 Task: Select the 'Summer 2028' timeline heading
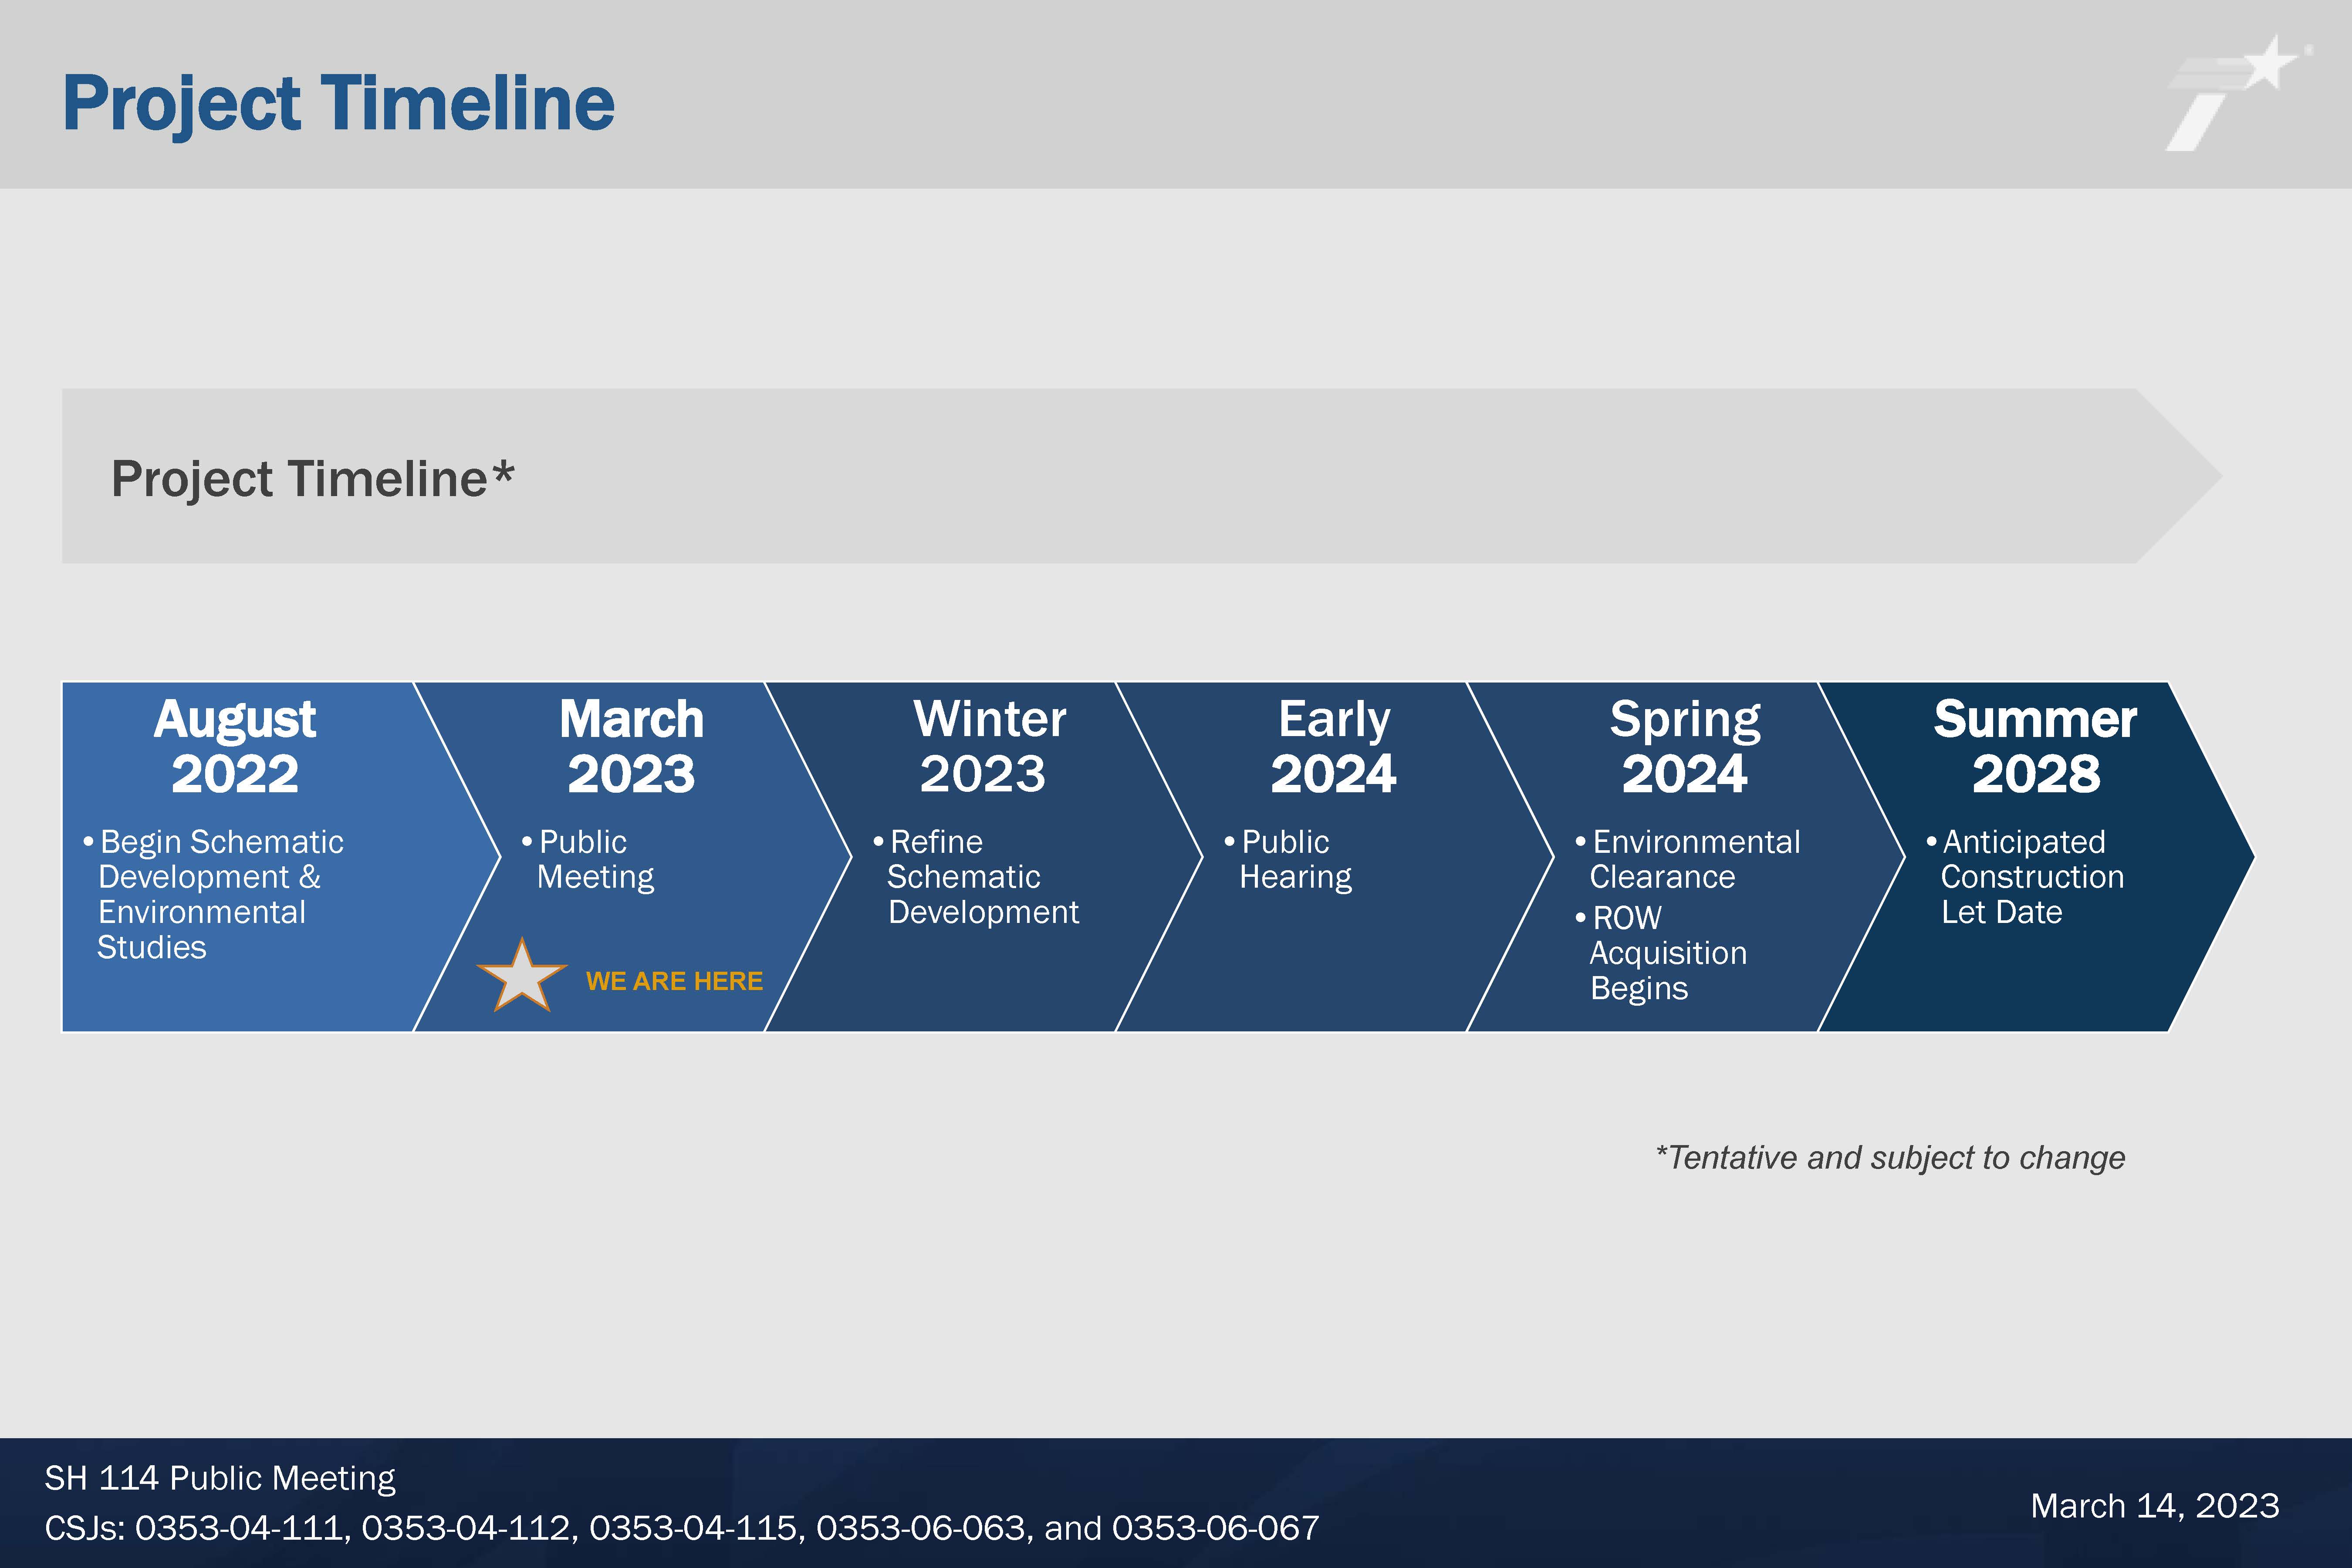click(x=2035, y=746)
